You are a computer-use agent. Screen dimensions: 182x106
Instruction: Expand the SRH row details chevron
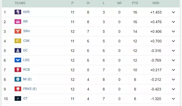click(173, 31)
